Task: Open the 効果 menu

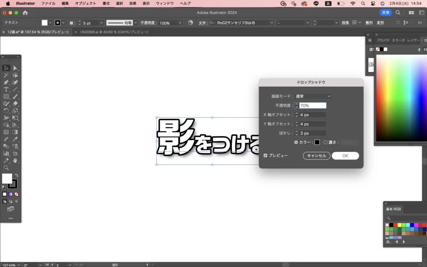Action: pyautogui.click(x=133, y=3)
